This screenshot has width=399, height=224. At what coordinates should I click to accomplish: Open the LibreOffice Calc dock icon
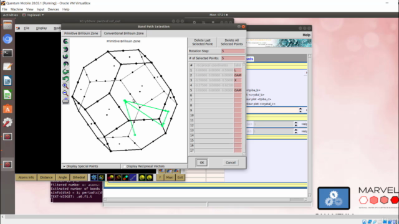coord(7,95)
